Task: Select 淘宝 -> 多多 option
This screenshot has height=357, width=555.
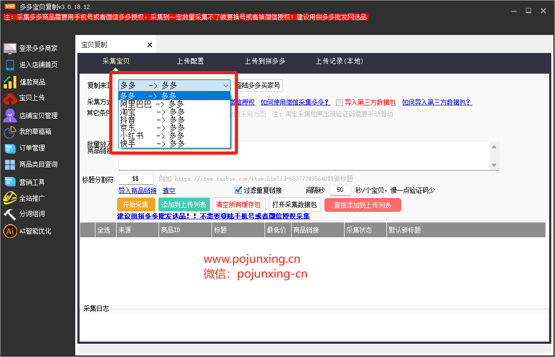Action: point(174,112)
